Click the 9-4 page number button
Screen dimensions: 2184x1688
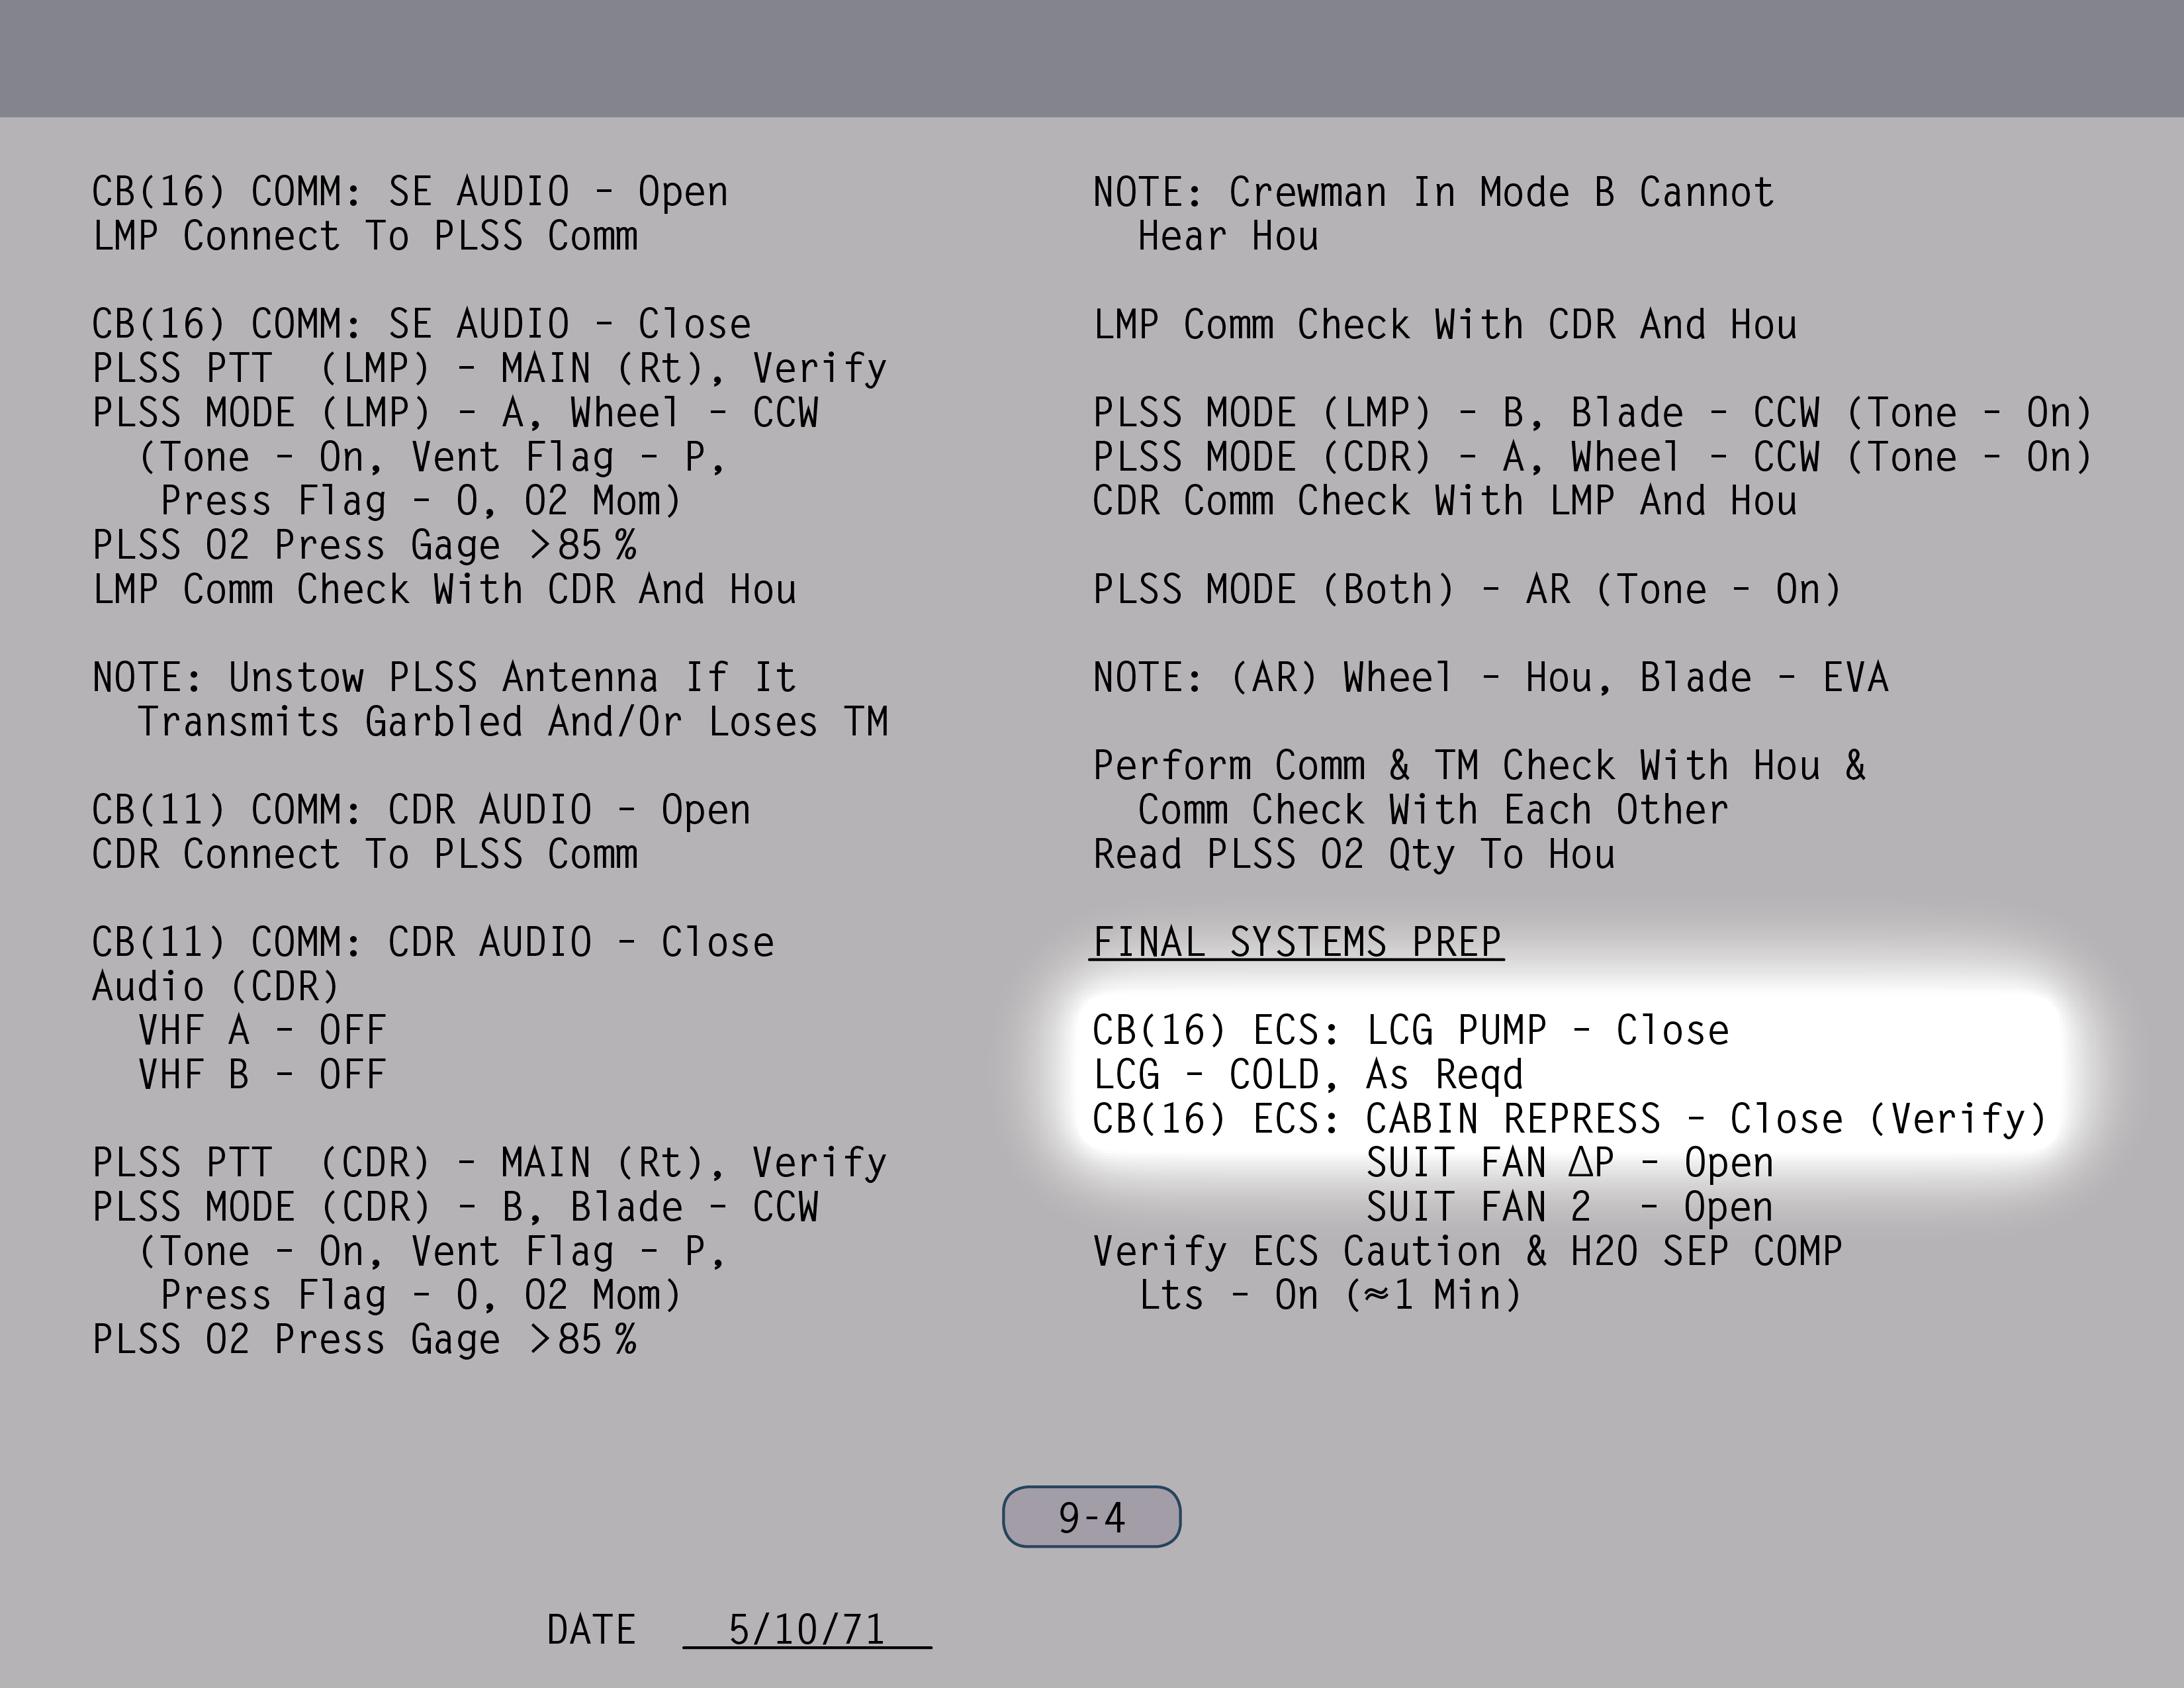tap(1091, 1517)
